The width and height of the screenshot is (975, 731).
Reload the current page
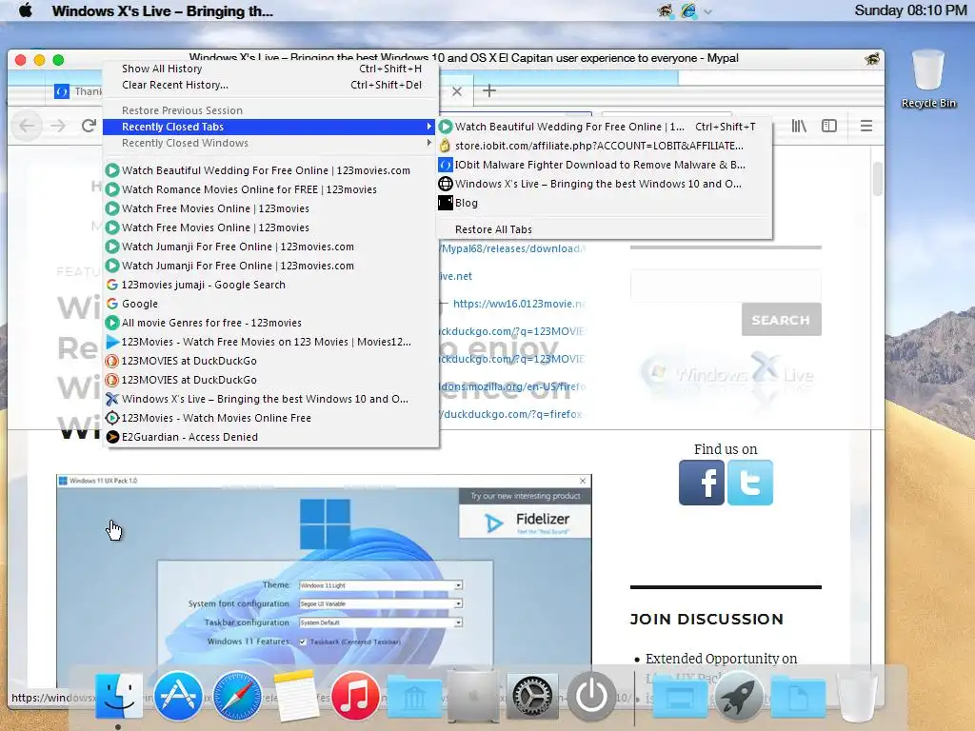coord(89,127)
